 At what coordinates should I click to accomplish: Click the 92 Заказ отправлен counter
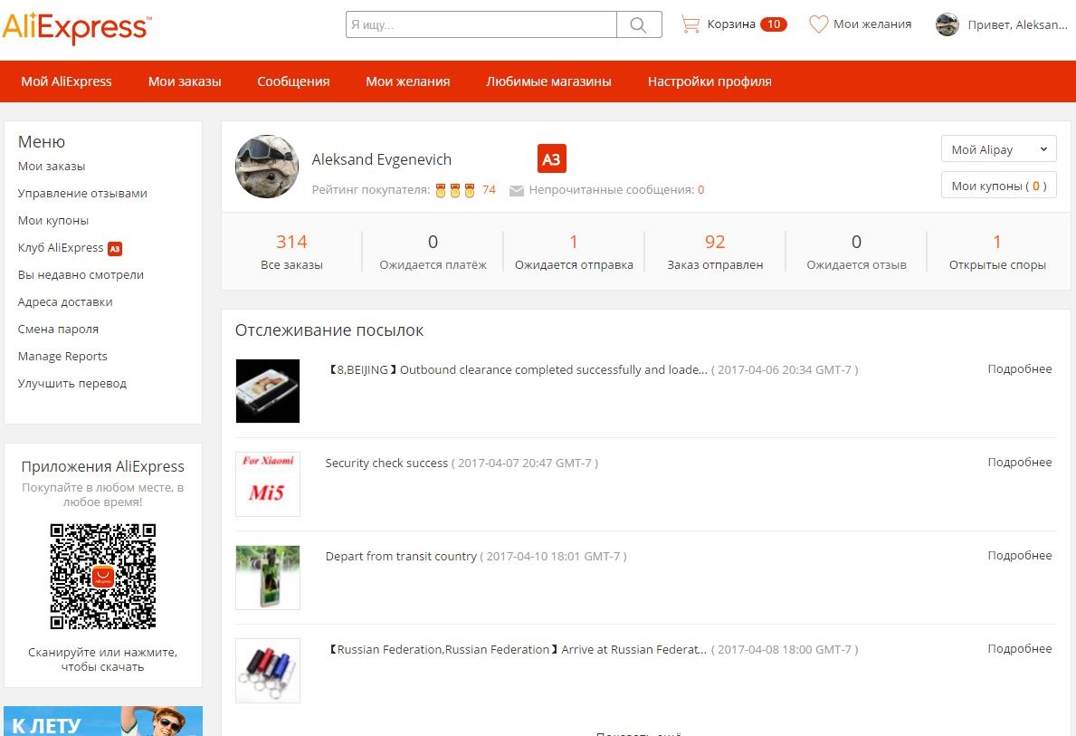click(x=715, y=252)
